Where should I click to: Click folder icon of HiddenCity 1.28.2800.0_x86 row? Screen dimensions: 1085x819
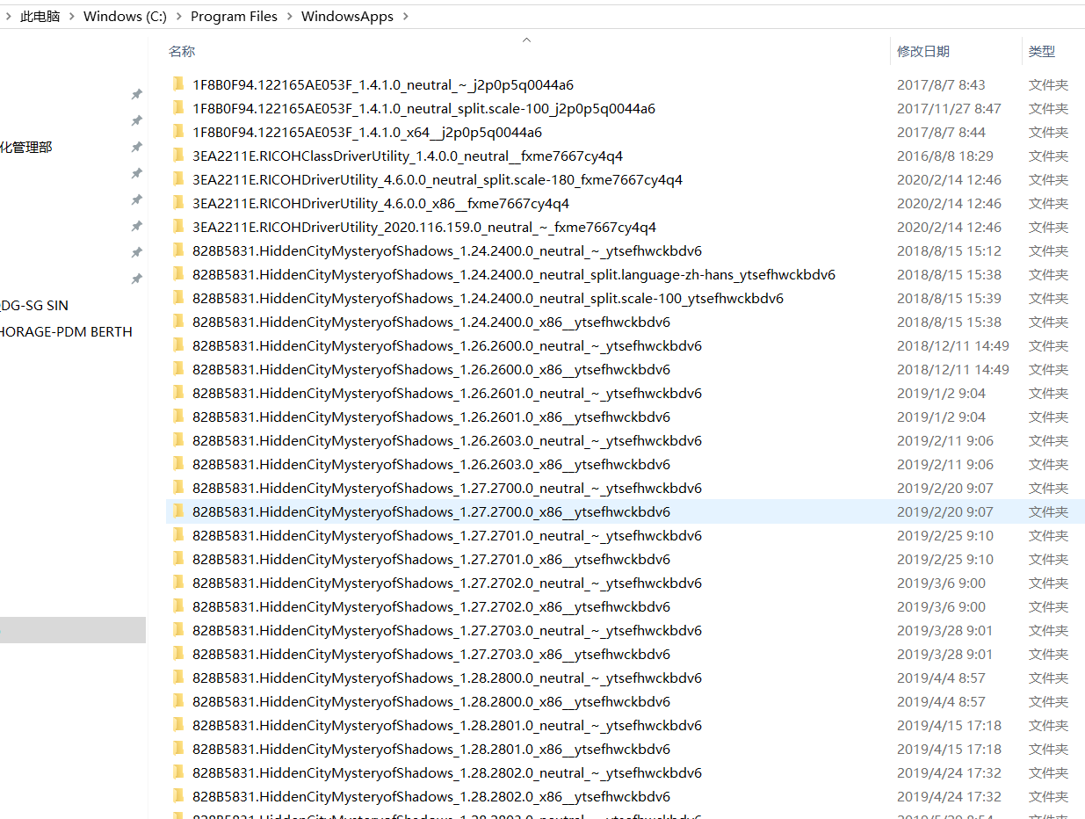(178, 702)
